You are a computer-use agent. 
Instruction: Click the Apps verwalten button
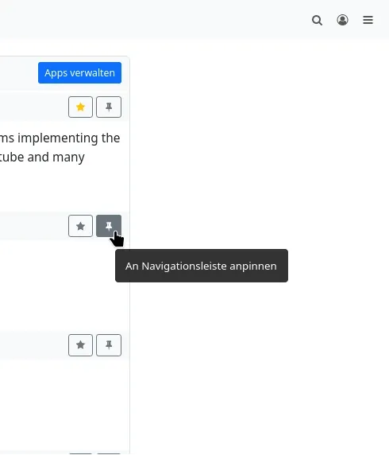tap(79, 72)
